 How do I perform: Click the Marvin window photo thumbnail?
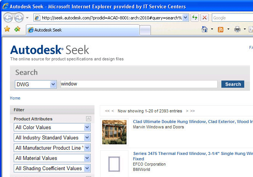114,132
